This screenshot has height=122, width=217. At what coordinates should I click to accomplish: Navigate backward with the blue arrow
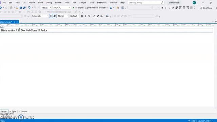pyautogui.click(x=1, y=8)
